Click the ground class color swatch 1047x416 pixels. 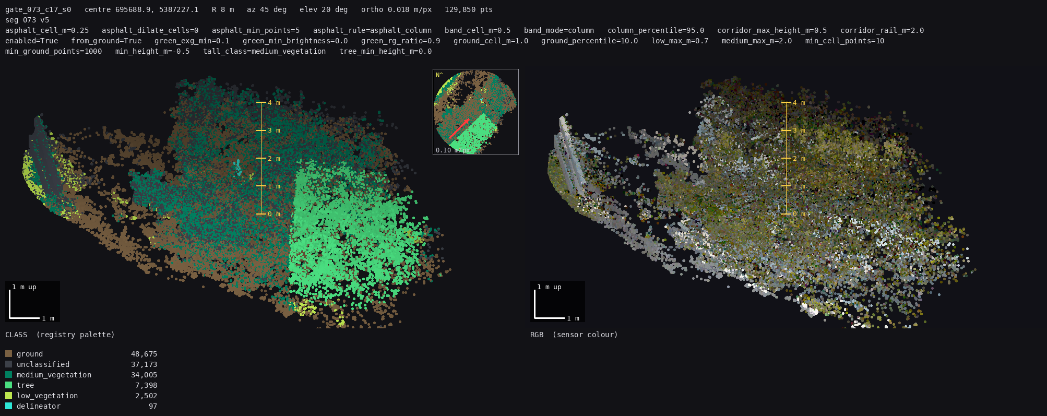pos(8,354)
